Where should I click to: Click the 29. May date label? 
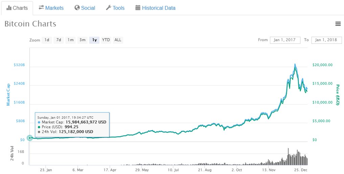(142, 170)
